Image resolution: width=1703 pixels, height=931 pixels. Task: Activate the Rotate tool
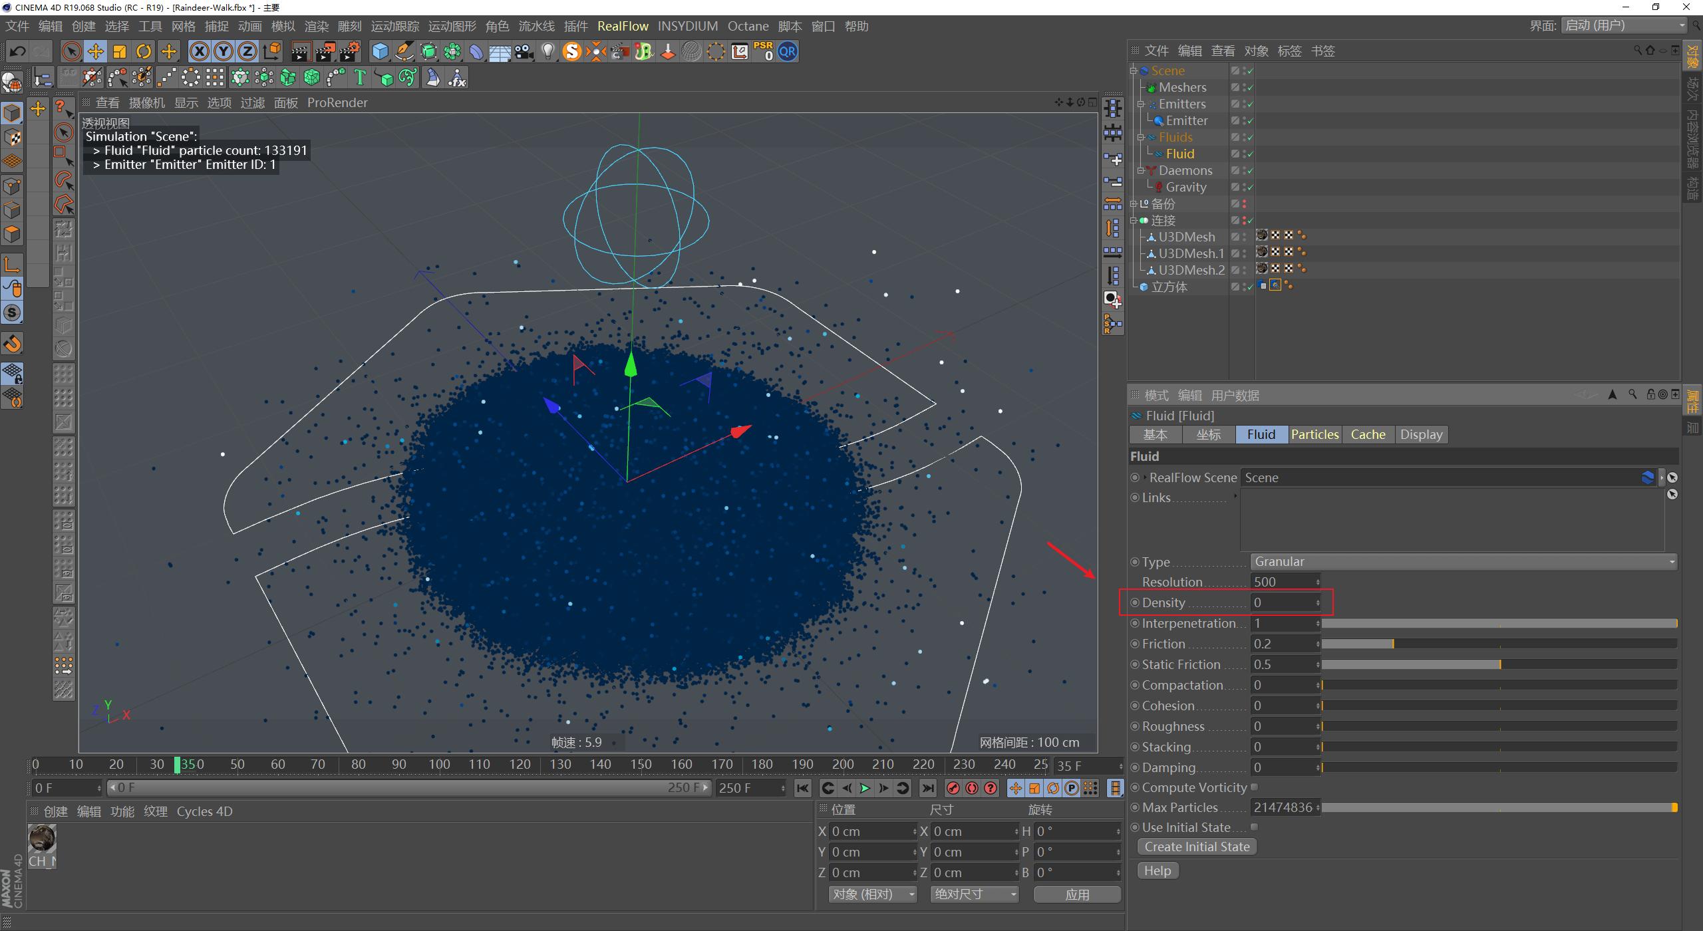(144, 52)
